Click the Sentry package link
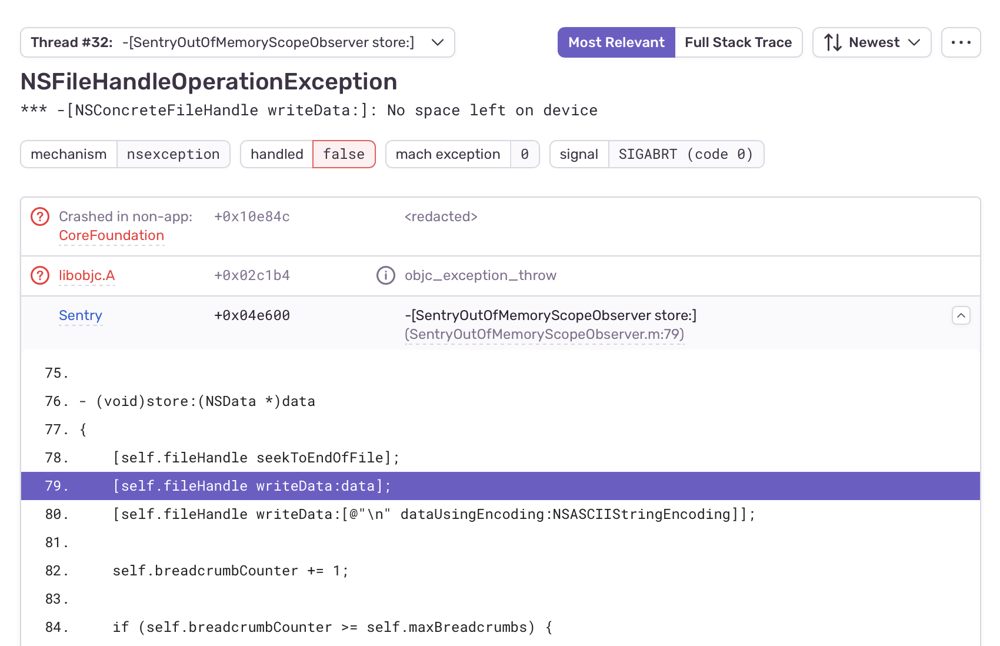 click(81, 315)
